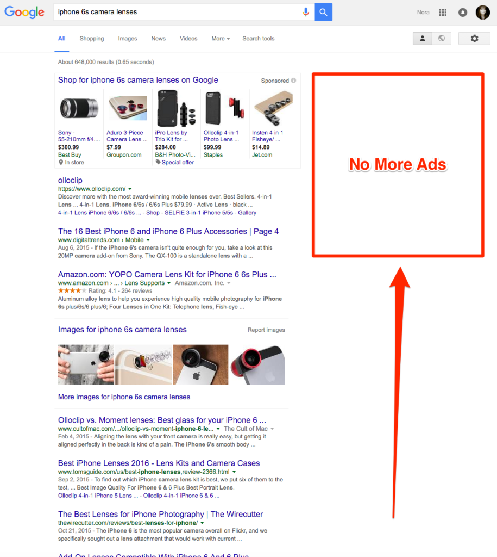Switch to the Shopping tab
Viewport: 497px width, 557px height.
coord(92,39)
